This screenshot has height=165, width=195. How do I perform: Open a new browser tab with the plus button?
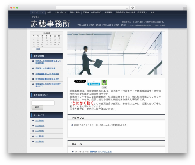point(185,9)
